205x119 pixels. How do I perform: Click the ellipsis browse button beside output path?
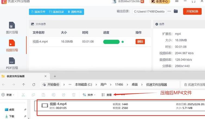169,11
